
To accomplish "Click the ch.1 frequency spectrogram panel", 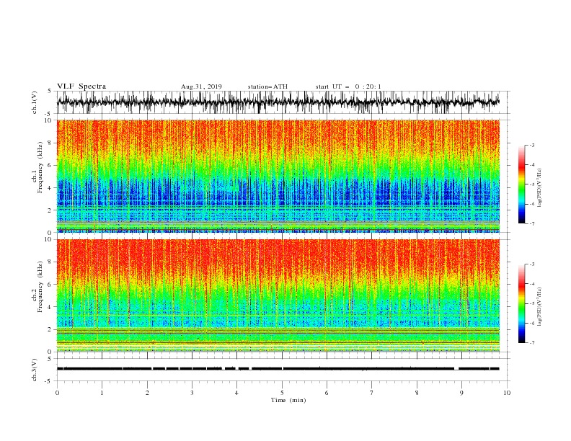I will click(x=278, y=176).
